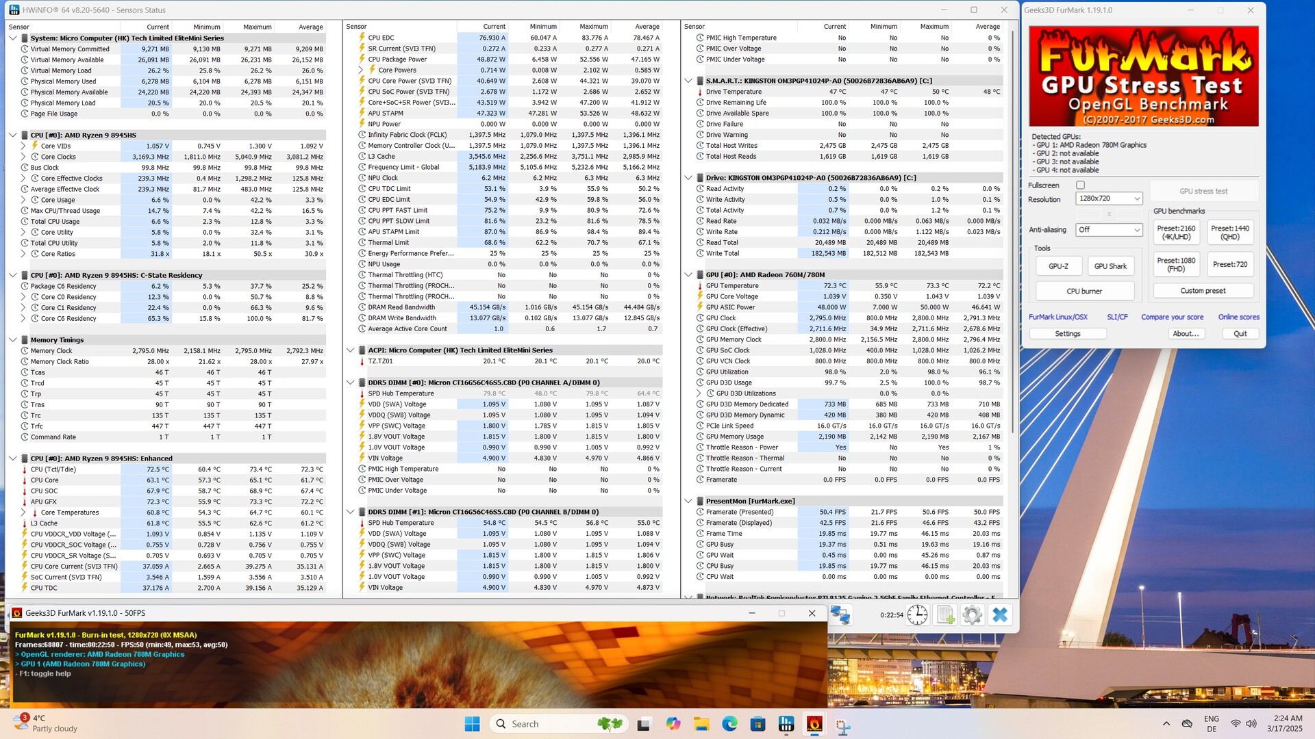Open the FurMark Linux/OSX link

1057,317
